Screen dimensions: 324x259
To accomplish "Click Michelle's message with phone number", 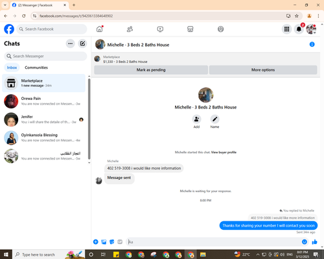I will 144,168.
